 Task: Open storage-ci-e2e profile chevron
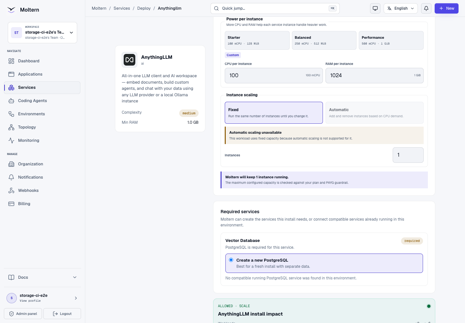click(x=76, y=298)
